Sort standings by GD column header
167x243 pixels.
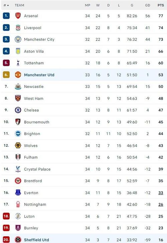[x=148, y=5]
